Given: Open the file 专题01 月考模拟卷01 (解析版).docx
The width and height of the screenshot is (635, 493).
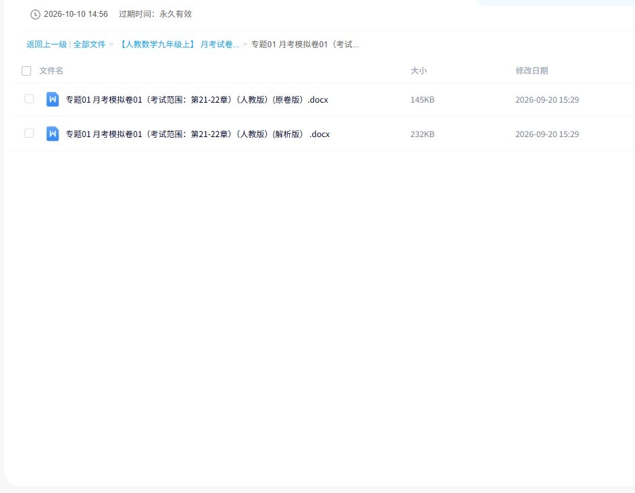Looking at the screenshot, I should (198, 134).
